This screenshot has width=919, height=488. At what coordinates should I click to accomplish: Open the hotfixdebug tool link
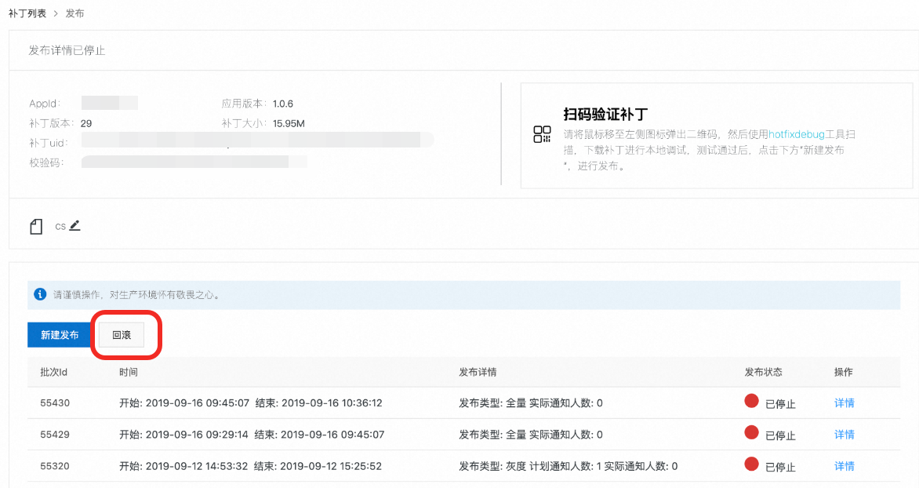pyautogui.click(x=796, y=134)
